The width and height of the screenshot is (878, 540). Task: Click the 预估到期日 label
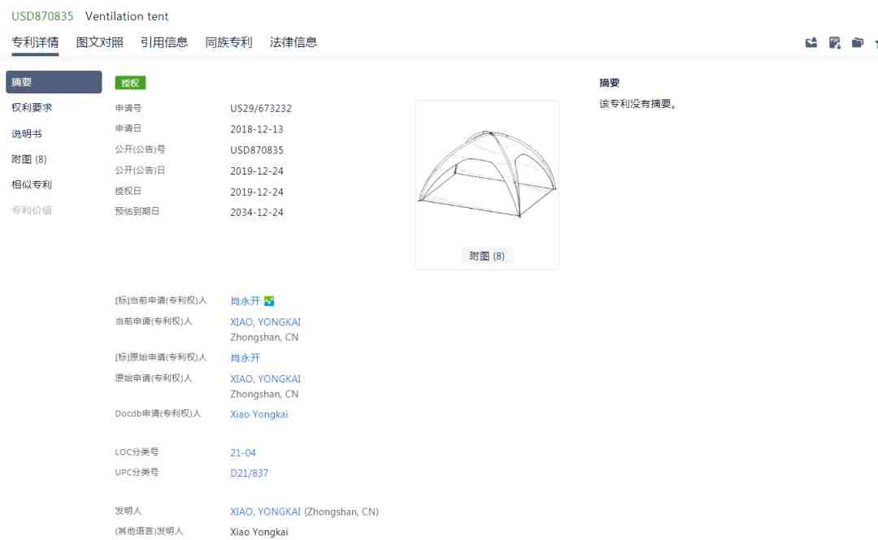pyautogui.click(x=137, y=211)
